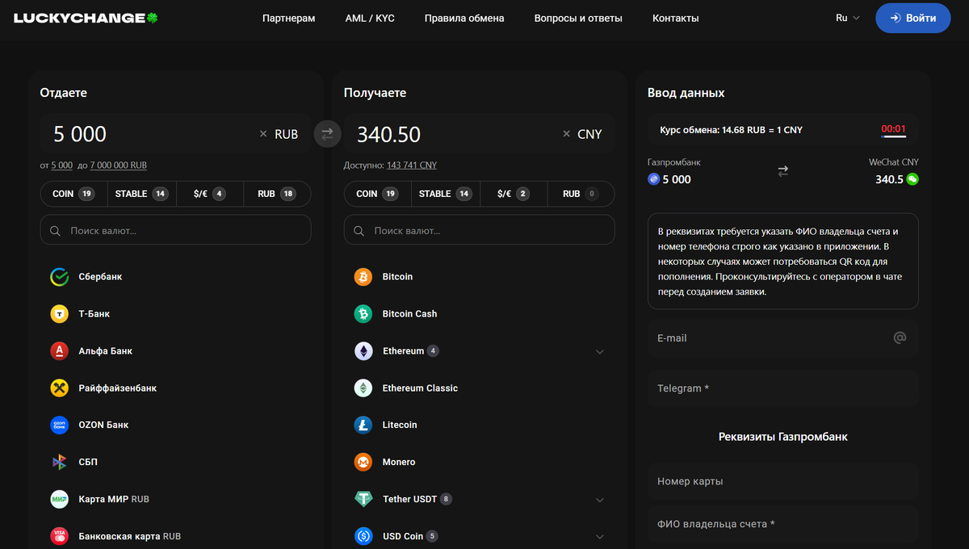Click currency search in Получаете panel

point(480,230)
